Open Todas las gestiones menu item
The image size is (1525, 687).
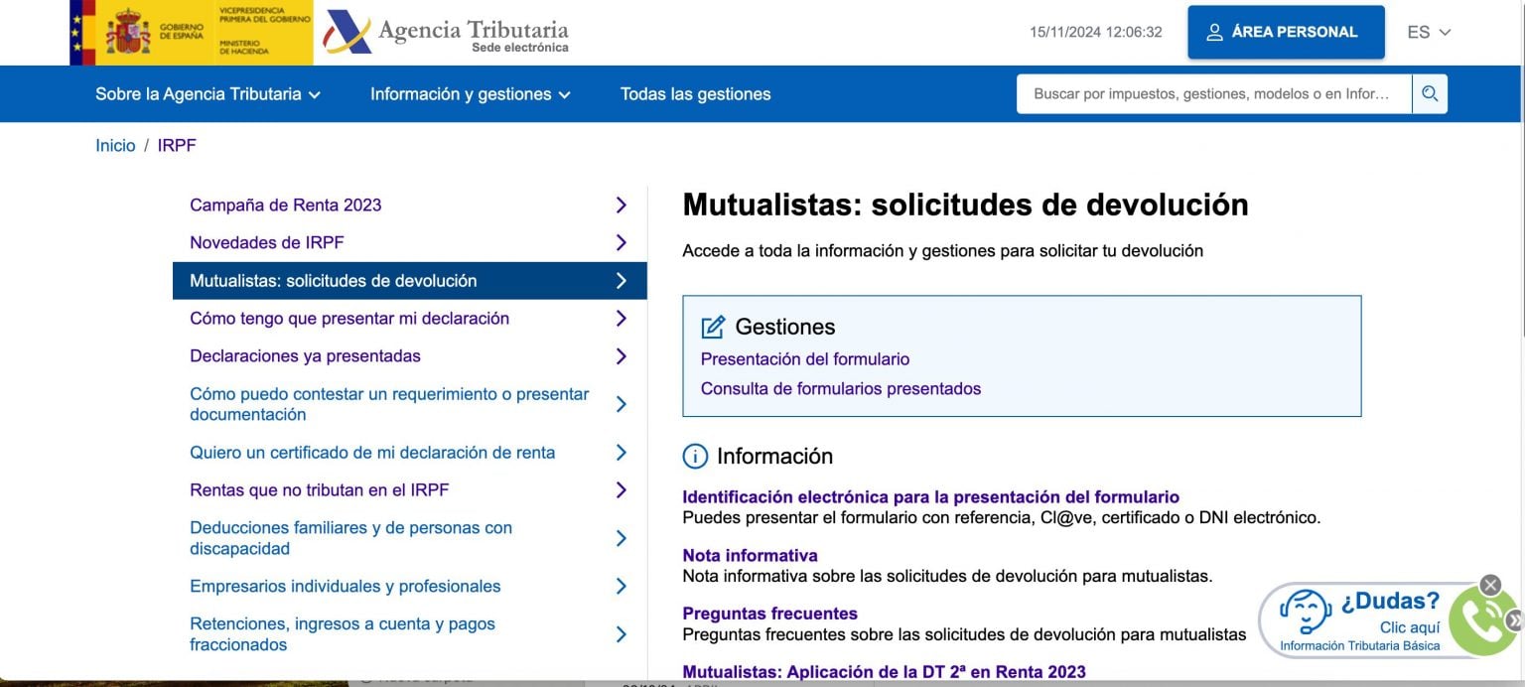[695, 94]
